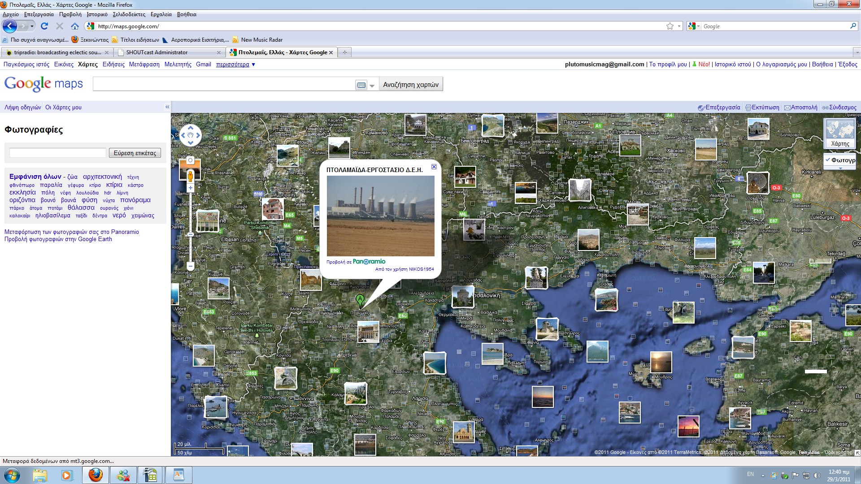
Task: Open the URL bar history dropdown
Action: click(x=679, y=26)
